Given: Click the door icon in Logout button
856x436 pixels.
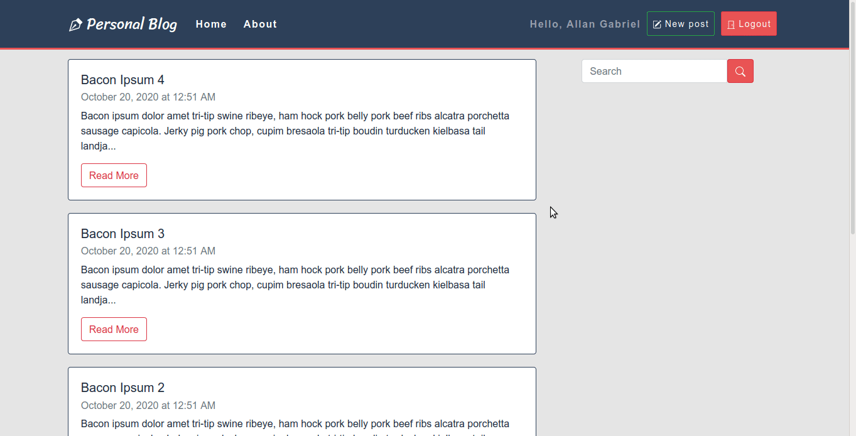Looking at the screenshot, I should [731, 25].
